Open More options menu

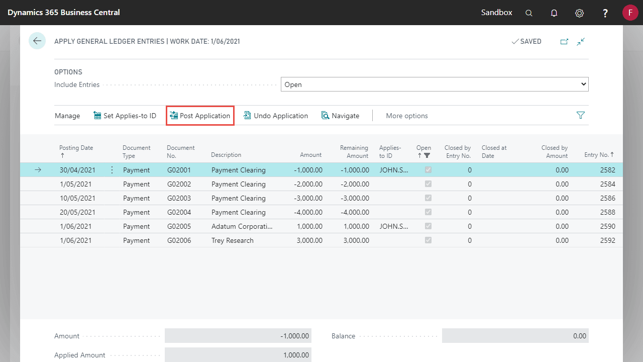(407, 116)
